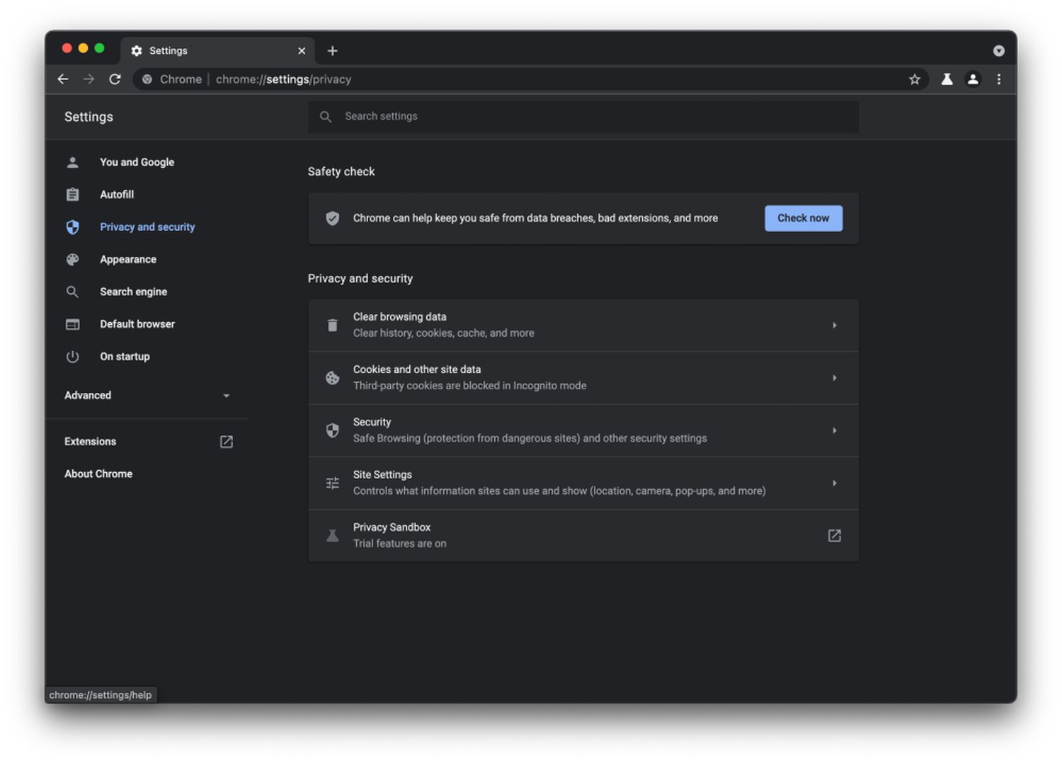Click the back navigation arrow
Screen dimensions: 1062x763
click(x=63, y=79)
